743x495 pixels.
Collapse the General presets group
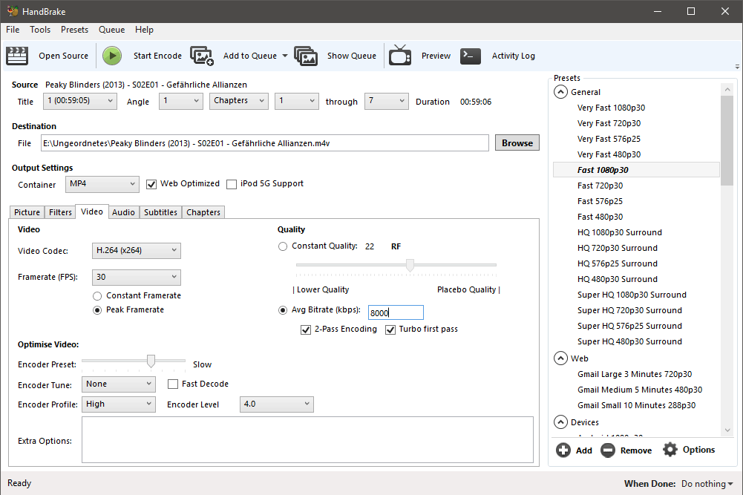click(x=559, y=92)
